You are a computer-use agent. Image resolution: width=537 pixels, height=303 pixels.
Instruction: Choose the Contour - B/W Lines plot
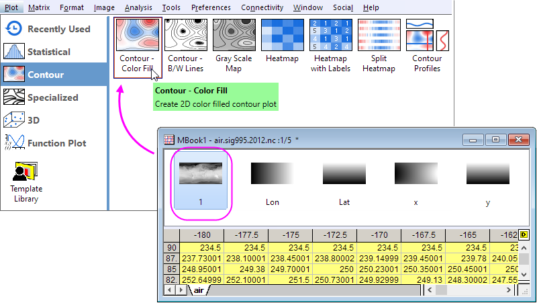(x=186, y=46)
